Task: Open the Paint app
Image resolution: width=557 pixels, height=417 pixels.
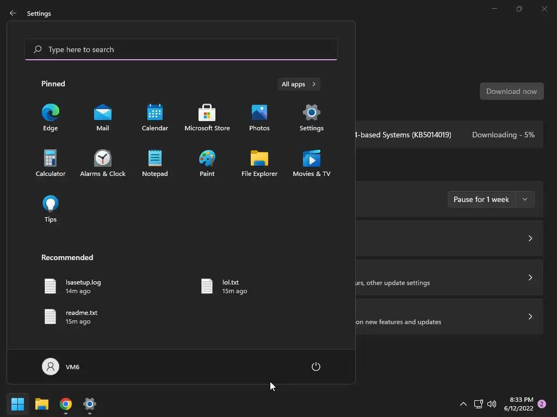Action: (207, 163)
